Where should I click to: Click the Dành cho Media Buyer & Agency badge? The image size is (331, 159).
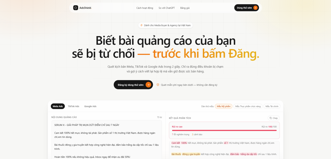click(x=165, y=25)
